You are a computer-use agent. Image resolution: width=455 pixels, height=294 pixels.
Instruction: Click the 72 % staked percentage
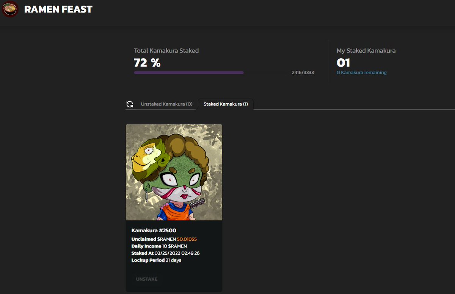(147, 63)
